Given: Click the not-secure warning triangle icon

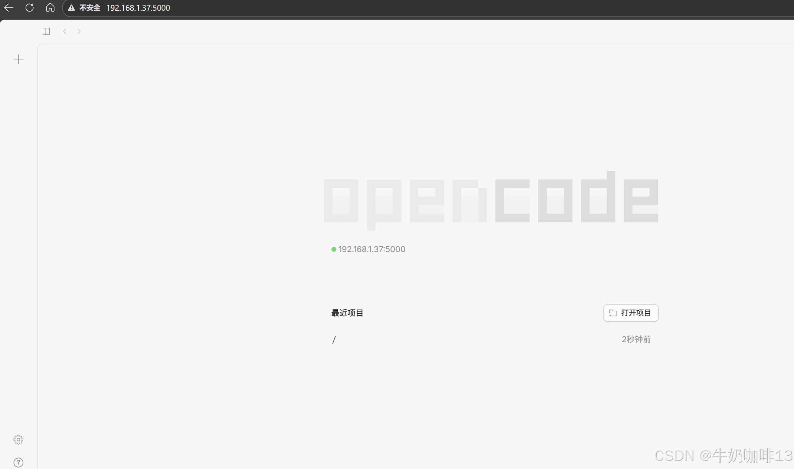Looking at the screenshot, I should tap(71, 8).
